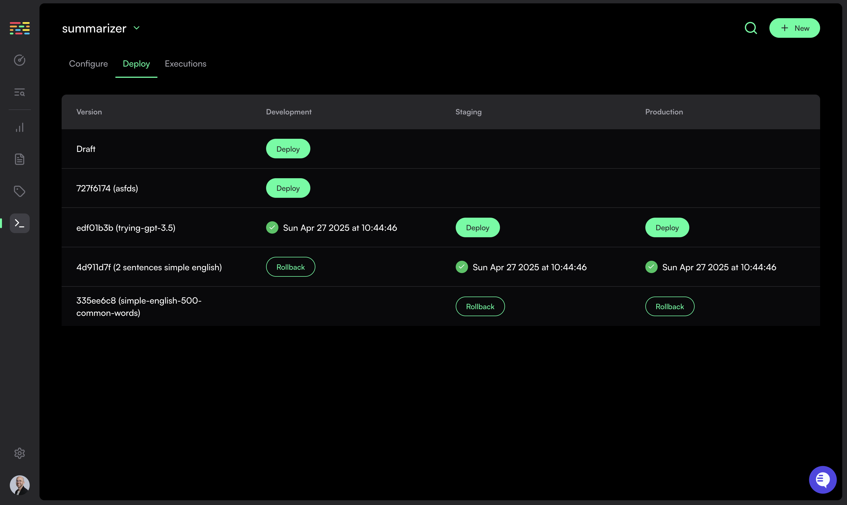This screenshot has height=505, width=847.
Task: Open the dashboard gauge icon in sidebar
Action: 19,60
